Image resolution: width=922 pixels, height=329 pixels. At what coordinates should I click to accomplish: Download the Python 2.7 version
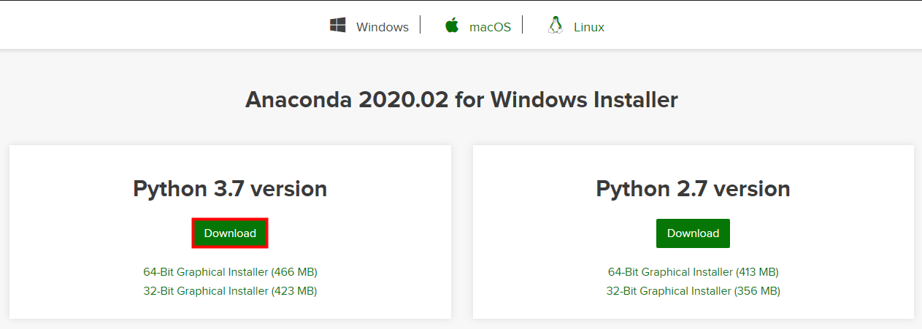click(693, 233)
